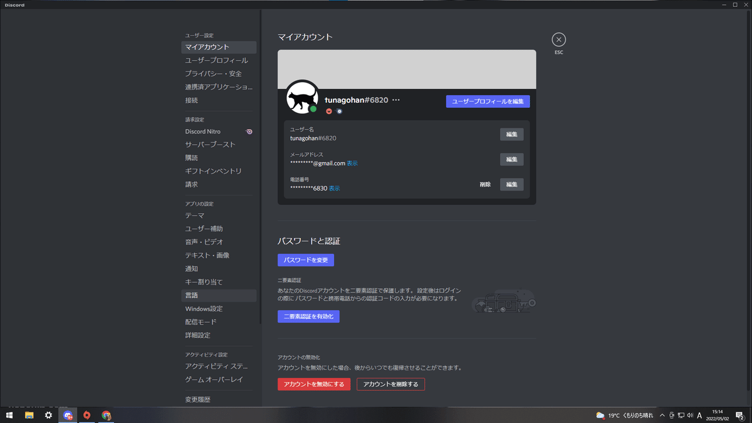The height and width of the screenshot is (423, 752).
Task: Open サーバーブースト in sidebar
Action: (219, 145)
